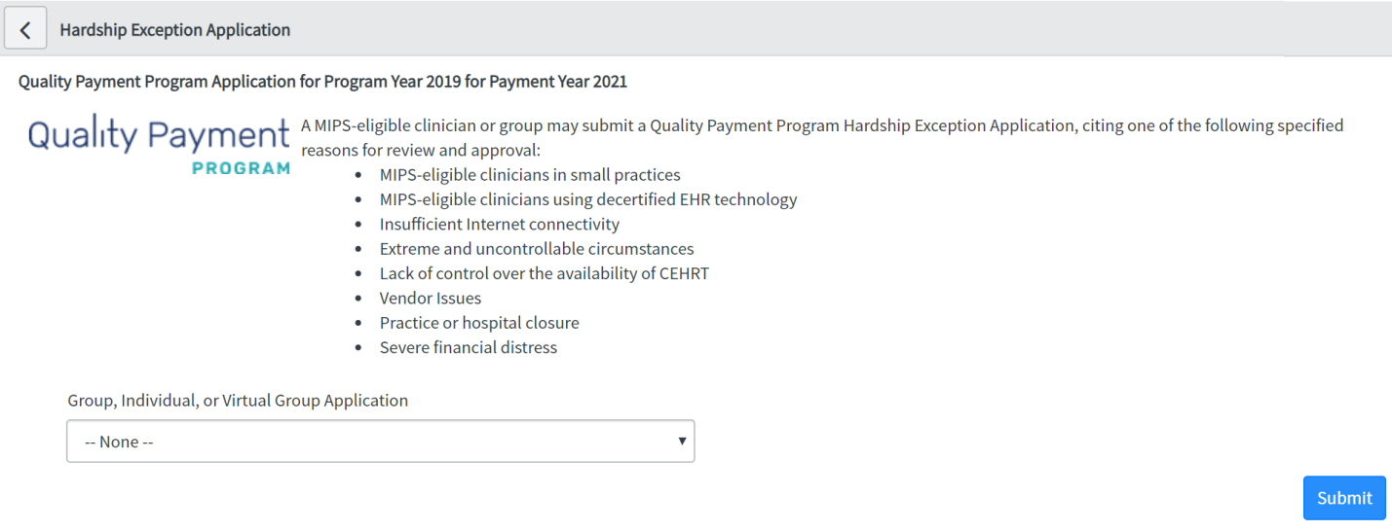Click the 'Vendor Issues' list item
Screen dimensions: 1392x531
[431, 299]
